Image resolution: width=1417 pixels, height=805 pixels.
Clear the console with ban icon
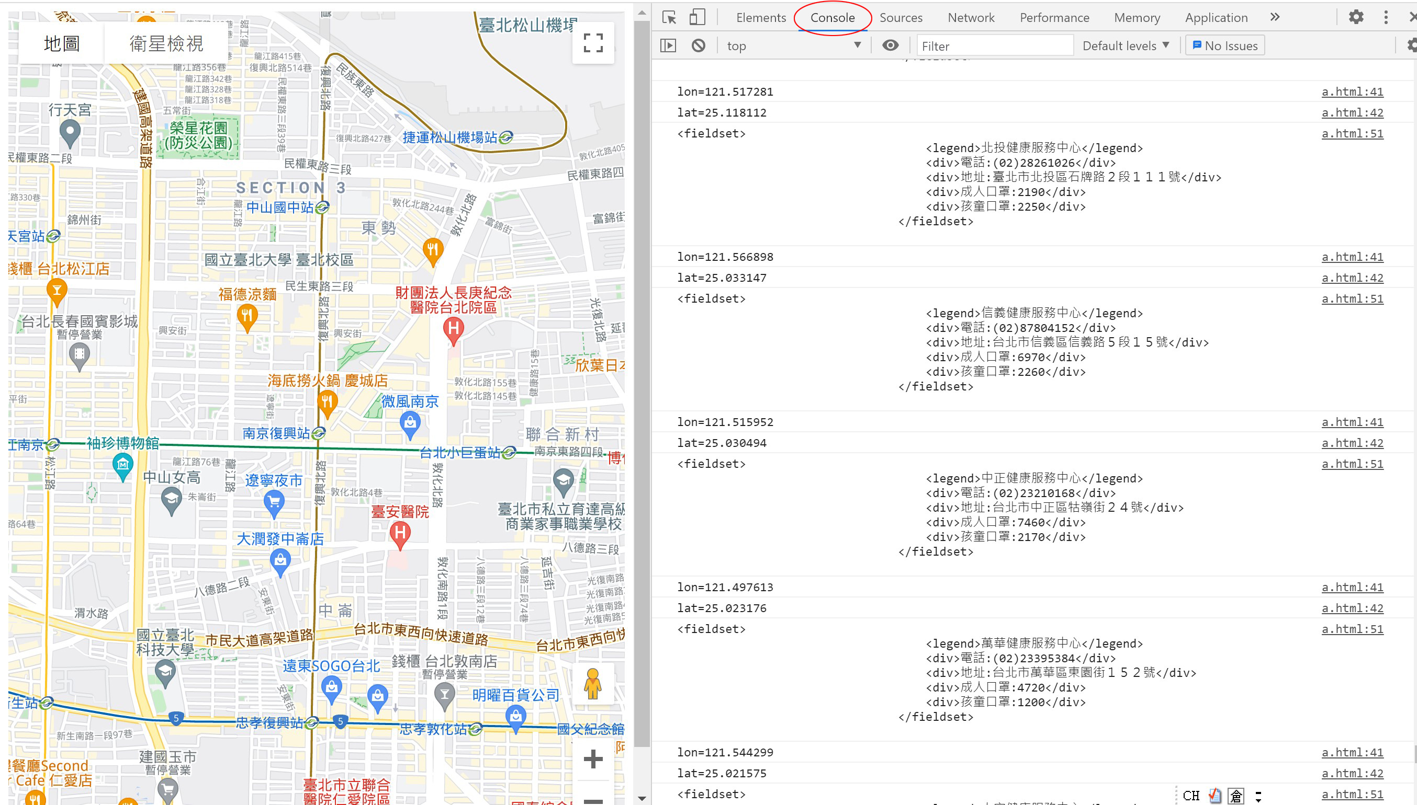click(x=698, y=46)
